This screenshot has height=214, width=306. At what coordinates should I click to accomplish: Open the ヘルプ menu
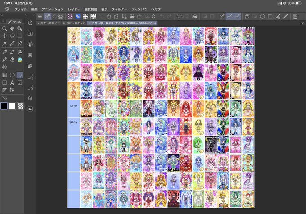(156, 9)
